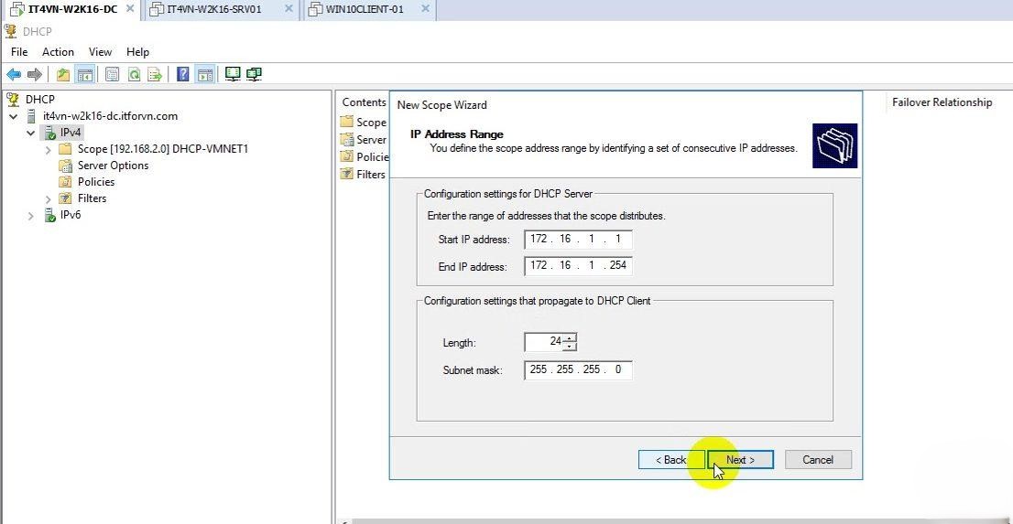1013x524 pixels.
Task: Increase Length with the spinner up arrow
Action: 569,337
